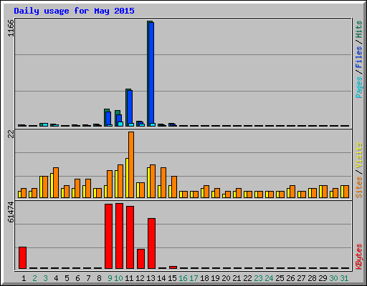
Task: Click day 27 label on x-axis
Action: coord(301,278)
